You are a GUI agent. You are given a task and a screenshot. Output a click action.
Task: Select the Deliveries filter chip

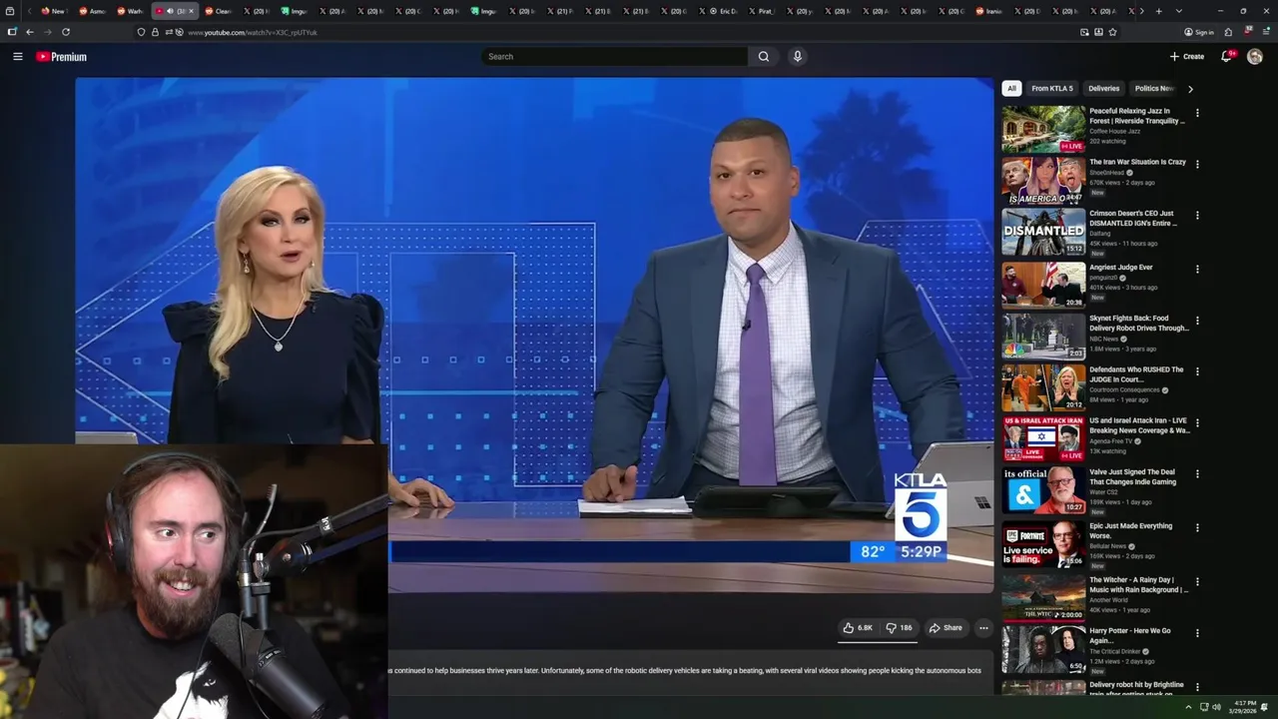pyautogui.click(x=1104, y=89)
